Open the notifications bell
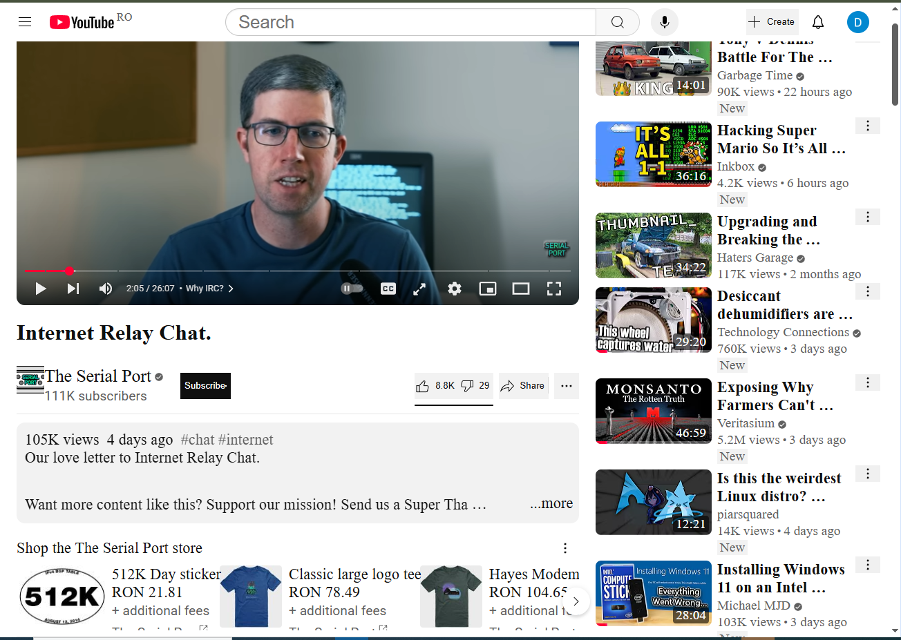Screen dimensions: 901x640 point(818,22)
